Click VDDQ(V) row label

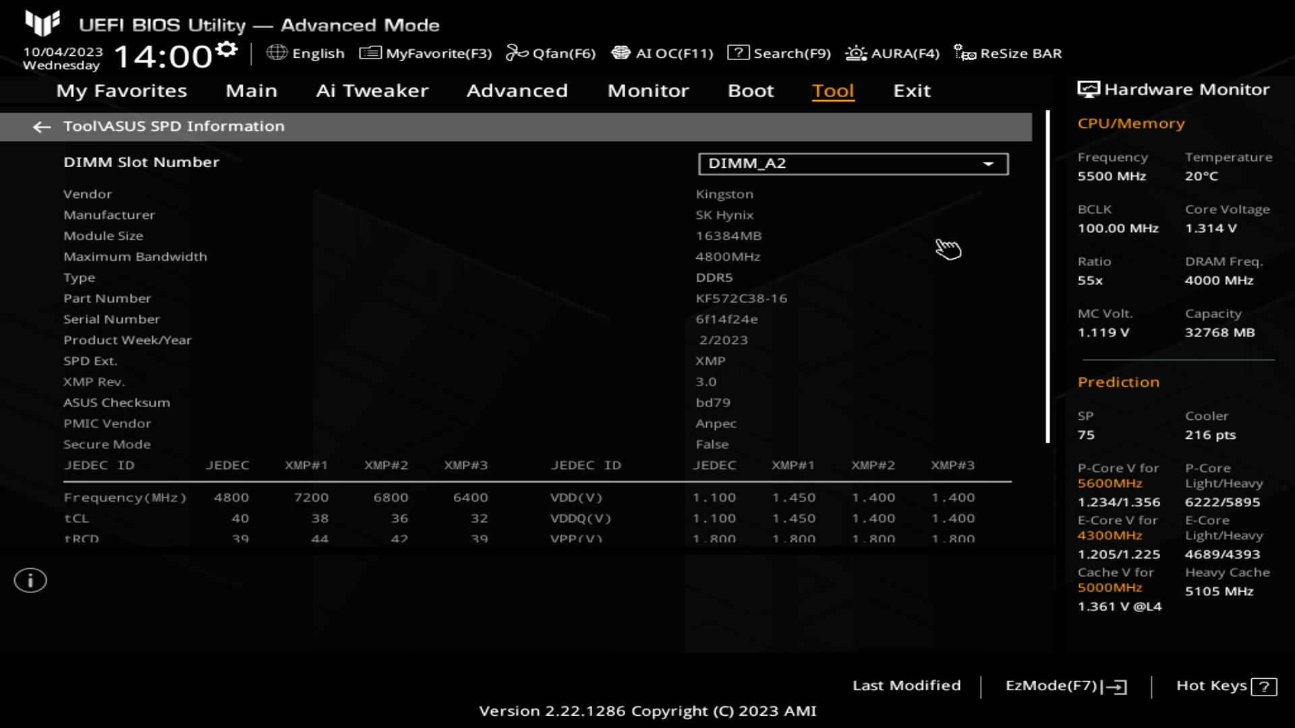tap(581, 518)
